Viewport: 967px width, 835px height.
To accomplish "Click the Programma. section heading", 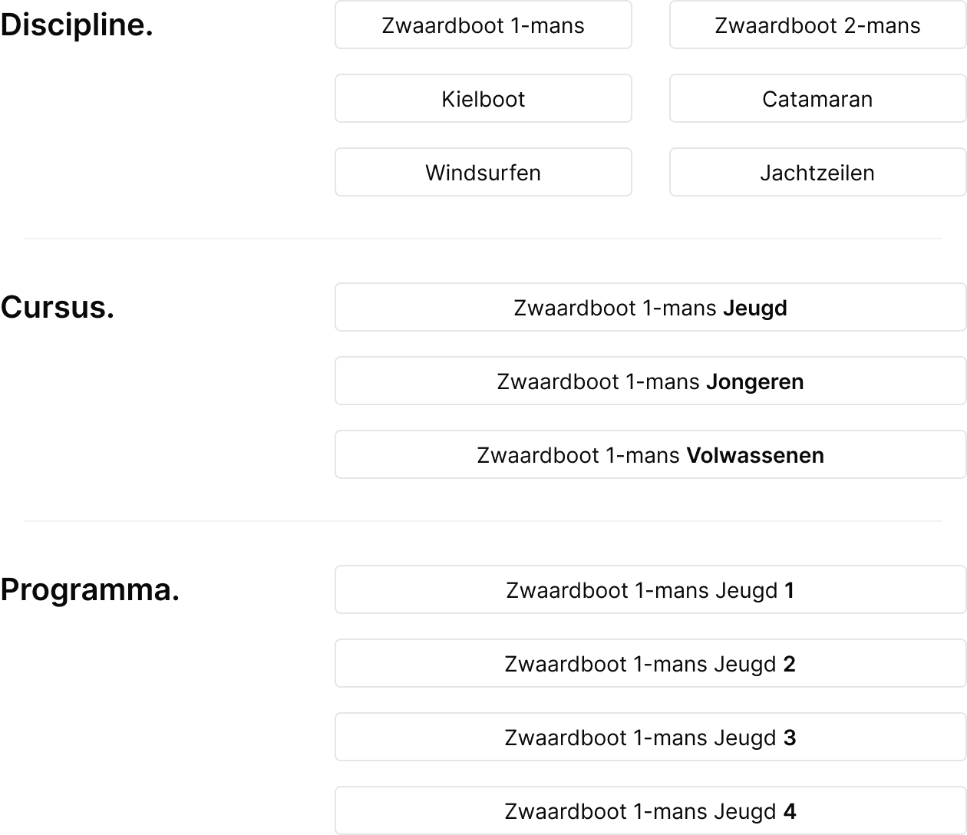I will coord(90,591).
